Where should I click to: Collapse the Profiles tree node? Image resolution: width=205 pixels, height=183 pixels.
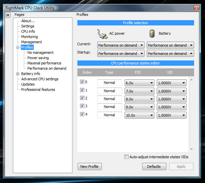[18, 47]
